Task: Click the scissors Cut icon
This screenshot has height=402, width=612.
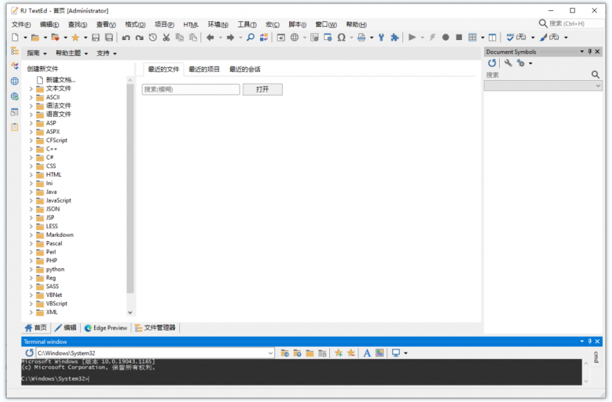Action: tap(166, 37)
